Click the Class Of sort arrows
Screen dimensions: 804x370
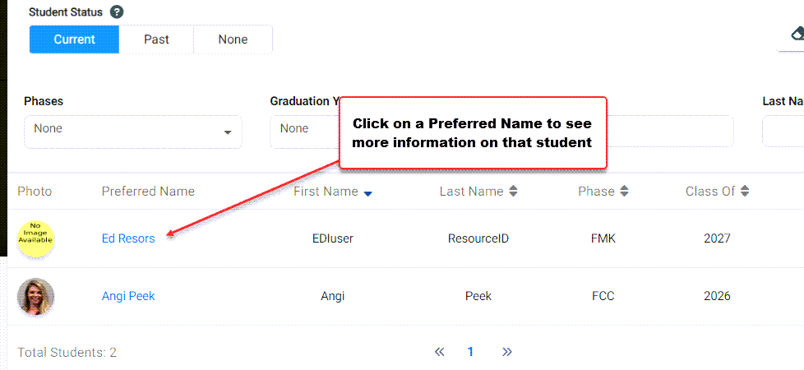point(745,192)
